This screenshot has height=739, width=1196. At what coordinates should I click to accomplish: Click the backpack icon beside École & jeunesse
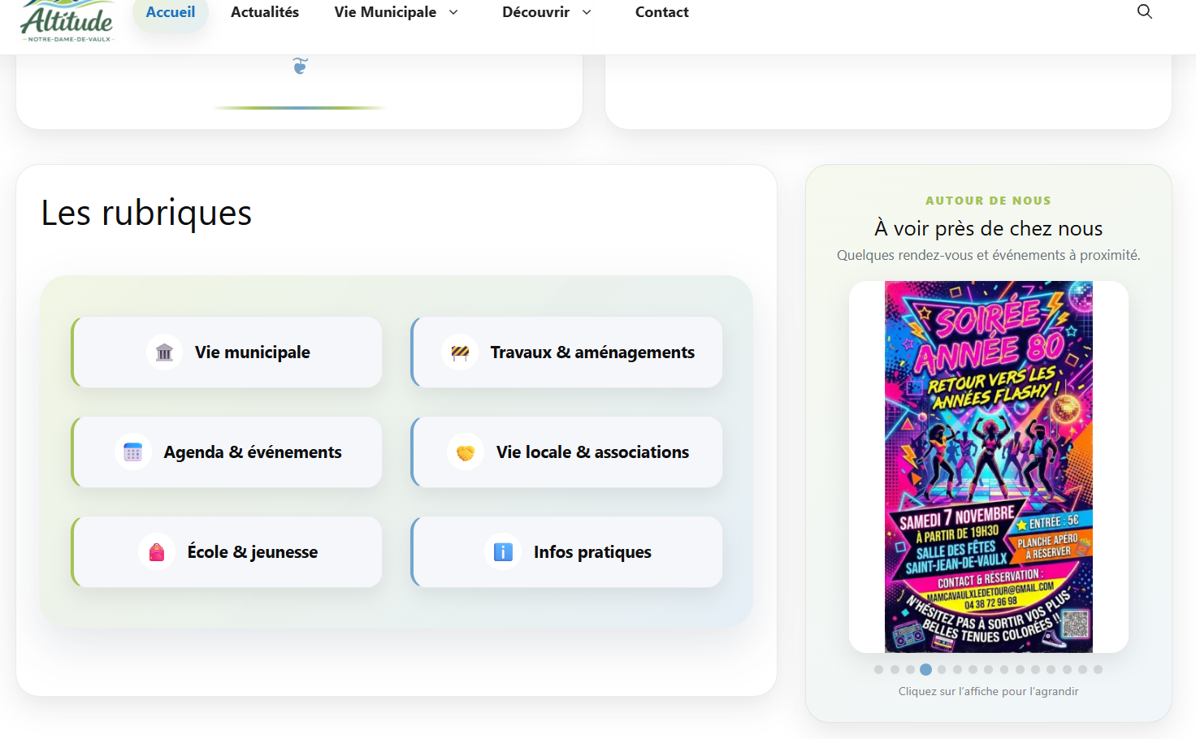[x=157, y=552]
